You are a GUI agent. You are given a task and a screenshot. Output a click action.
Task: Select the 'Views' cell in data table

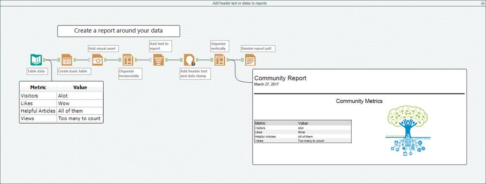point(38,118)
